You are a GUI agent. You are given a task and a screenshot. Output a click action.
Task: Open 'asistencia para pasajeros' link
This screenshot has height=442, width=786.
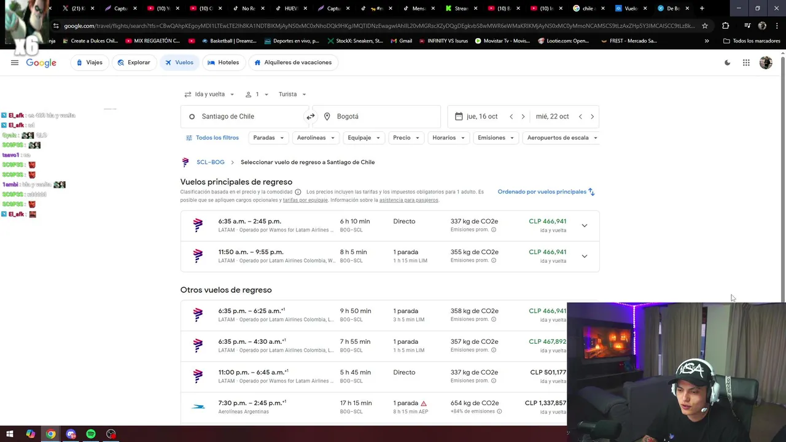[x=408, y=200]
